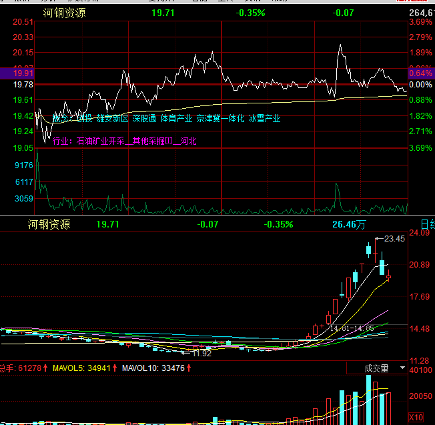This screenshot has height=425, width=435.
Task: Click the 19.71 price in K-line header
Action: [107, 224]
